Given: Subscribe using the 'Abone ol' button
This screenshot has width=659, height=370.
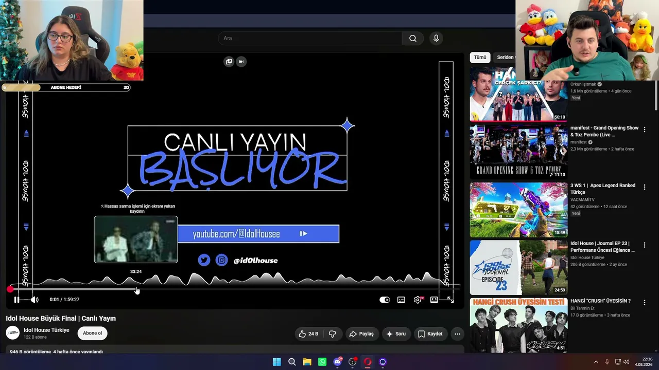Looking at the screenshot, I should 93,333.
